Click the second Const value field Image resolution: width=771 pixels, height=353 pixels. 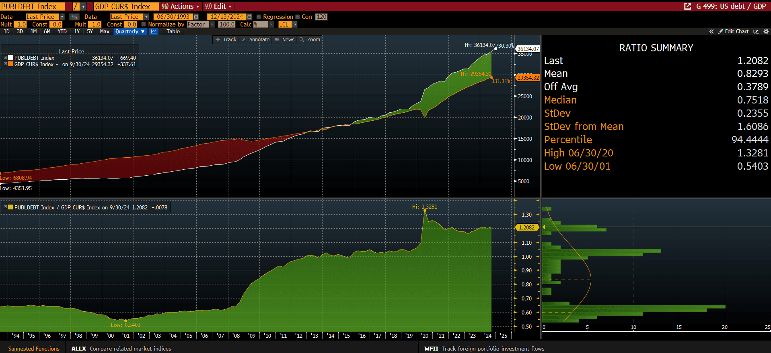pyautogui.click(x=130, y=24)
